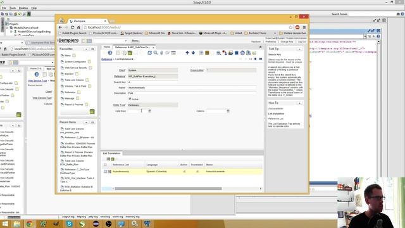Click the Preference link
The height and width of the screenshot is (228, 405).
[x=271, y=42]
